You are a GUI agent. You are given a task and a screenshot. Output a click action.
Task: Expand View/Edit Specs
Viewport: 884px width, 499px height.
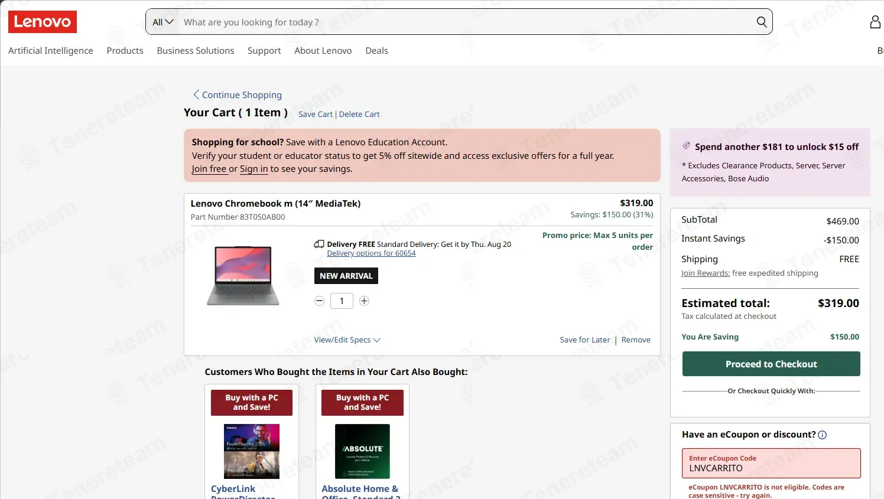click(x=347, y=340)
